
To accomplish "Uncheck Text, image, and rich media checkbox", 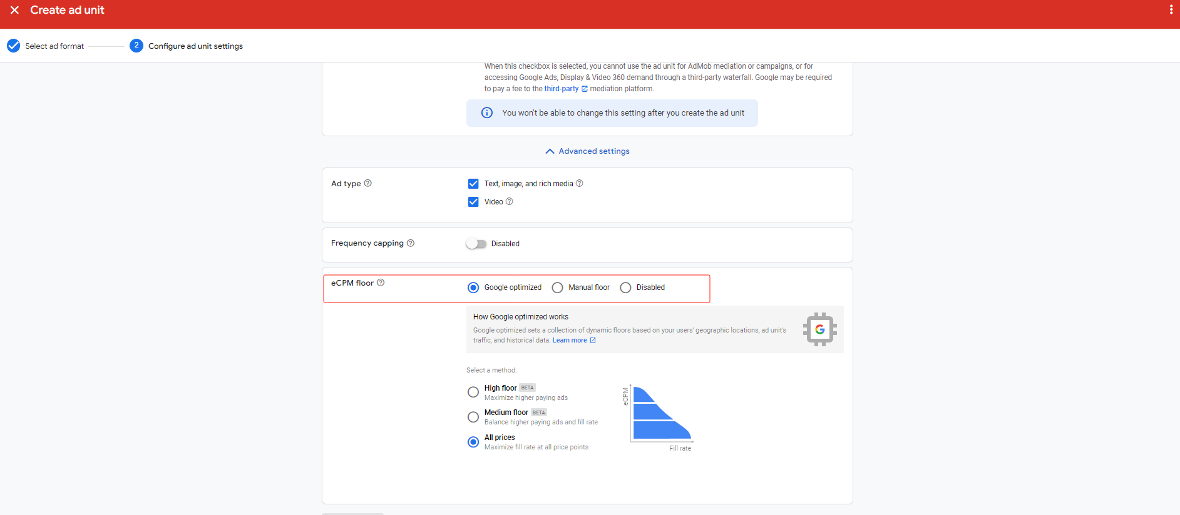I will coord(473,184).
